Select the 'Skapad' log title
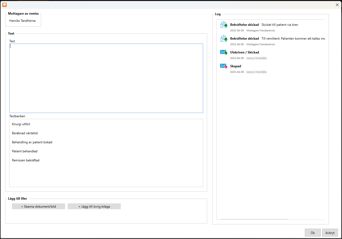Screen dimensions: 342x239 pyautogui.click(x=236, y=66)
